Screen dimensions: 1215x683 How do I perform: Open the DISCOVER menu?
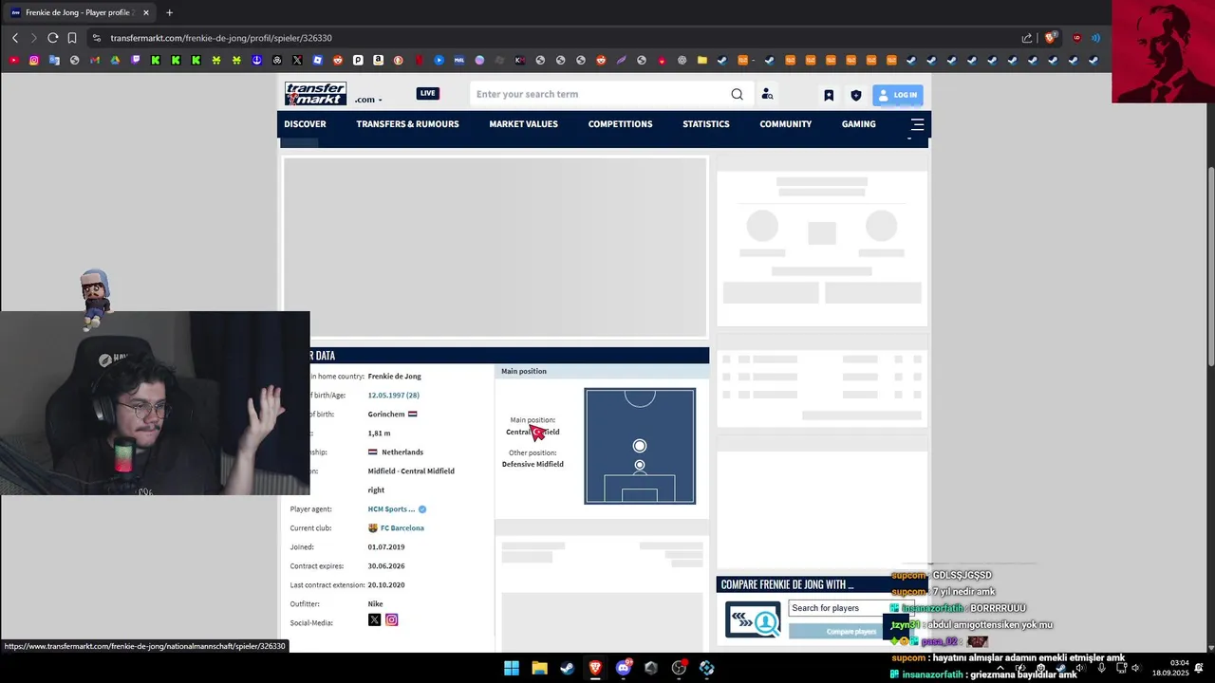(x=305, y=124)
